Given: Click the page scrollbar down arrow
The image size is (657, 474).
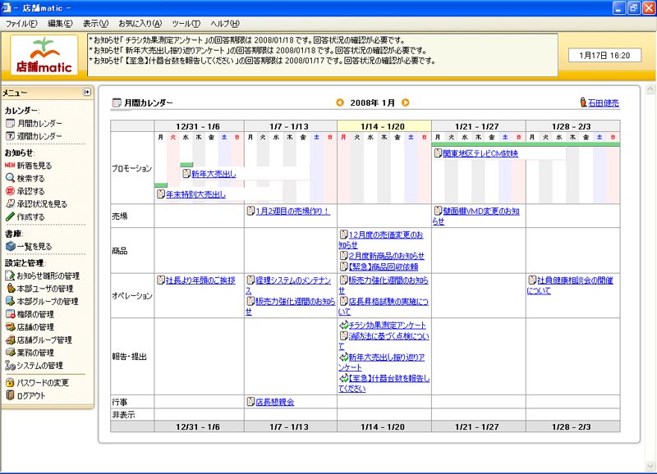Looking at the screenshot, I should click(x=650, y=466).
